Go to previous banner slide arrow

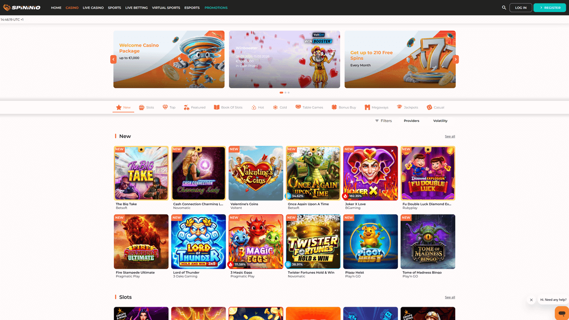pos(113,59)
